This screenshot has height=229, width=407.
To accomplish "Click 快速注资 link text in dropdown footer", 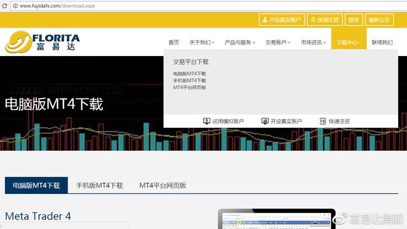I will (339, 121).
